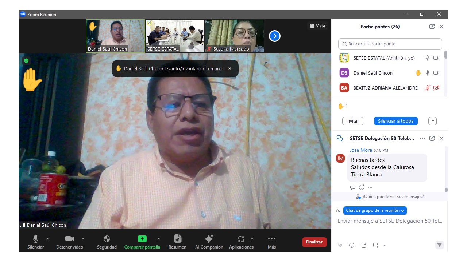Click the Buscar un participante field

[x=390, y=44]
